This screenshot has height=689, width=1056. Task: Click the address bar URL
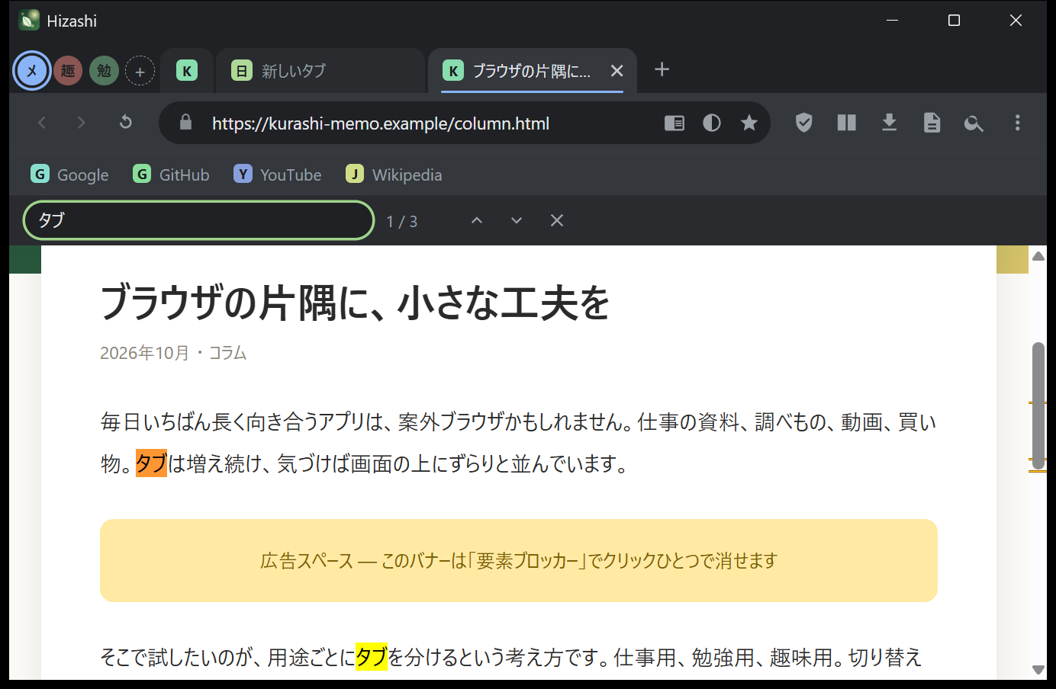coord(381,123)
